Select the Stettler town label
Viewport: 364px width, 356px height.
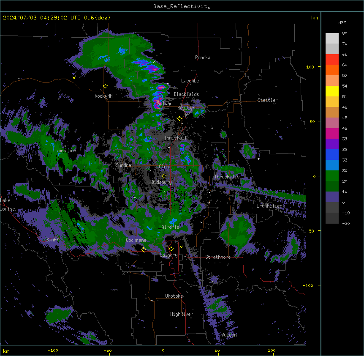click(x=268, y=100)
